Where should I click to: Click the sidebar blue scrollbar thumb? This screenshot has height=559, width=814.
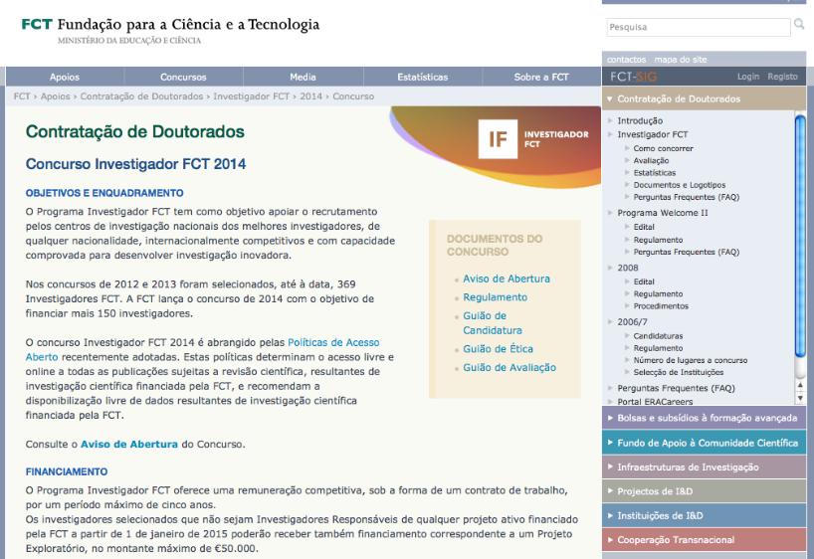pos(800,236)
